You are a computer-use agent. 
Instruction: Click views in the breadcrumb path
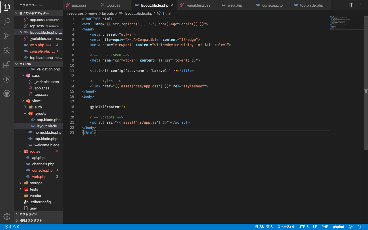[x=93, y=14]
